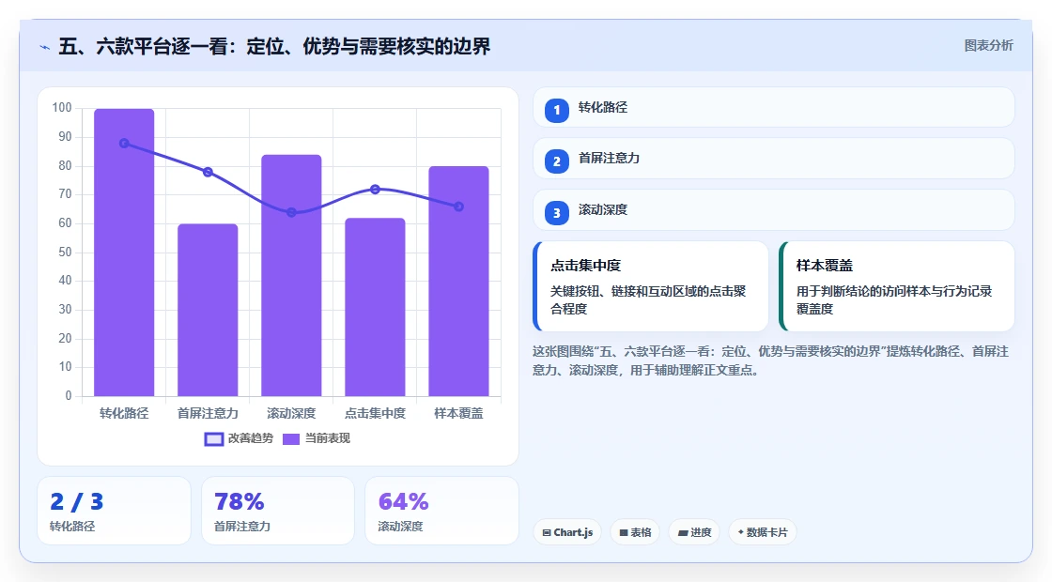Open the 点击集中度 info card
1052x582 pixels.
coord(650,286)
